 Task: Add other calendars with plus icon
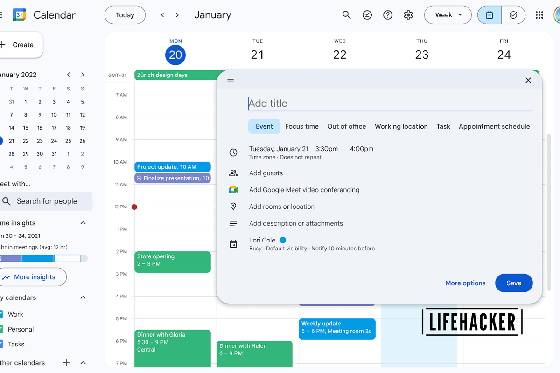[x=66, y=363]
